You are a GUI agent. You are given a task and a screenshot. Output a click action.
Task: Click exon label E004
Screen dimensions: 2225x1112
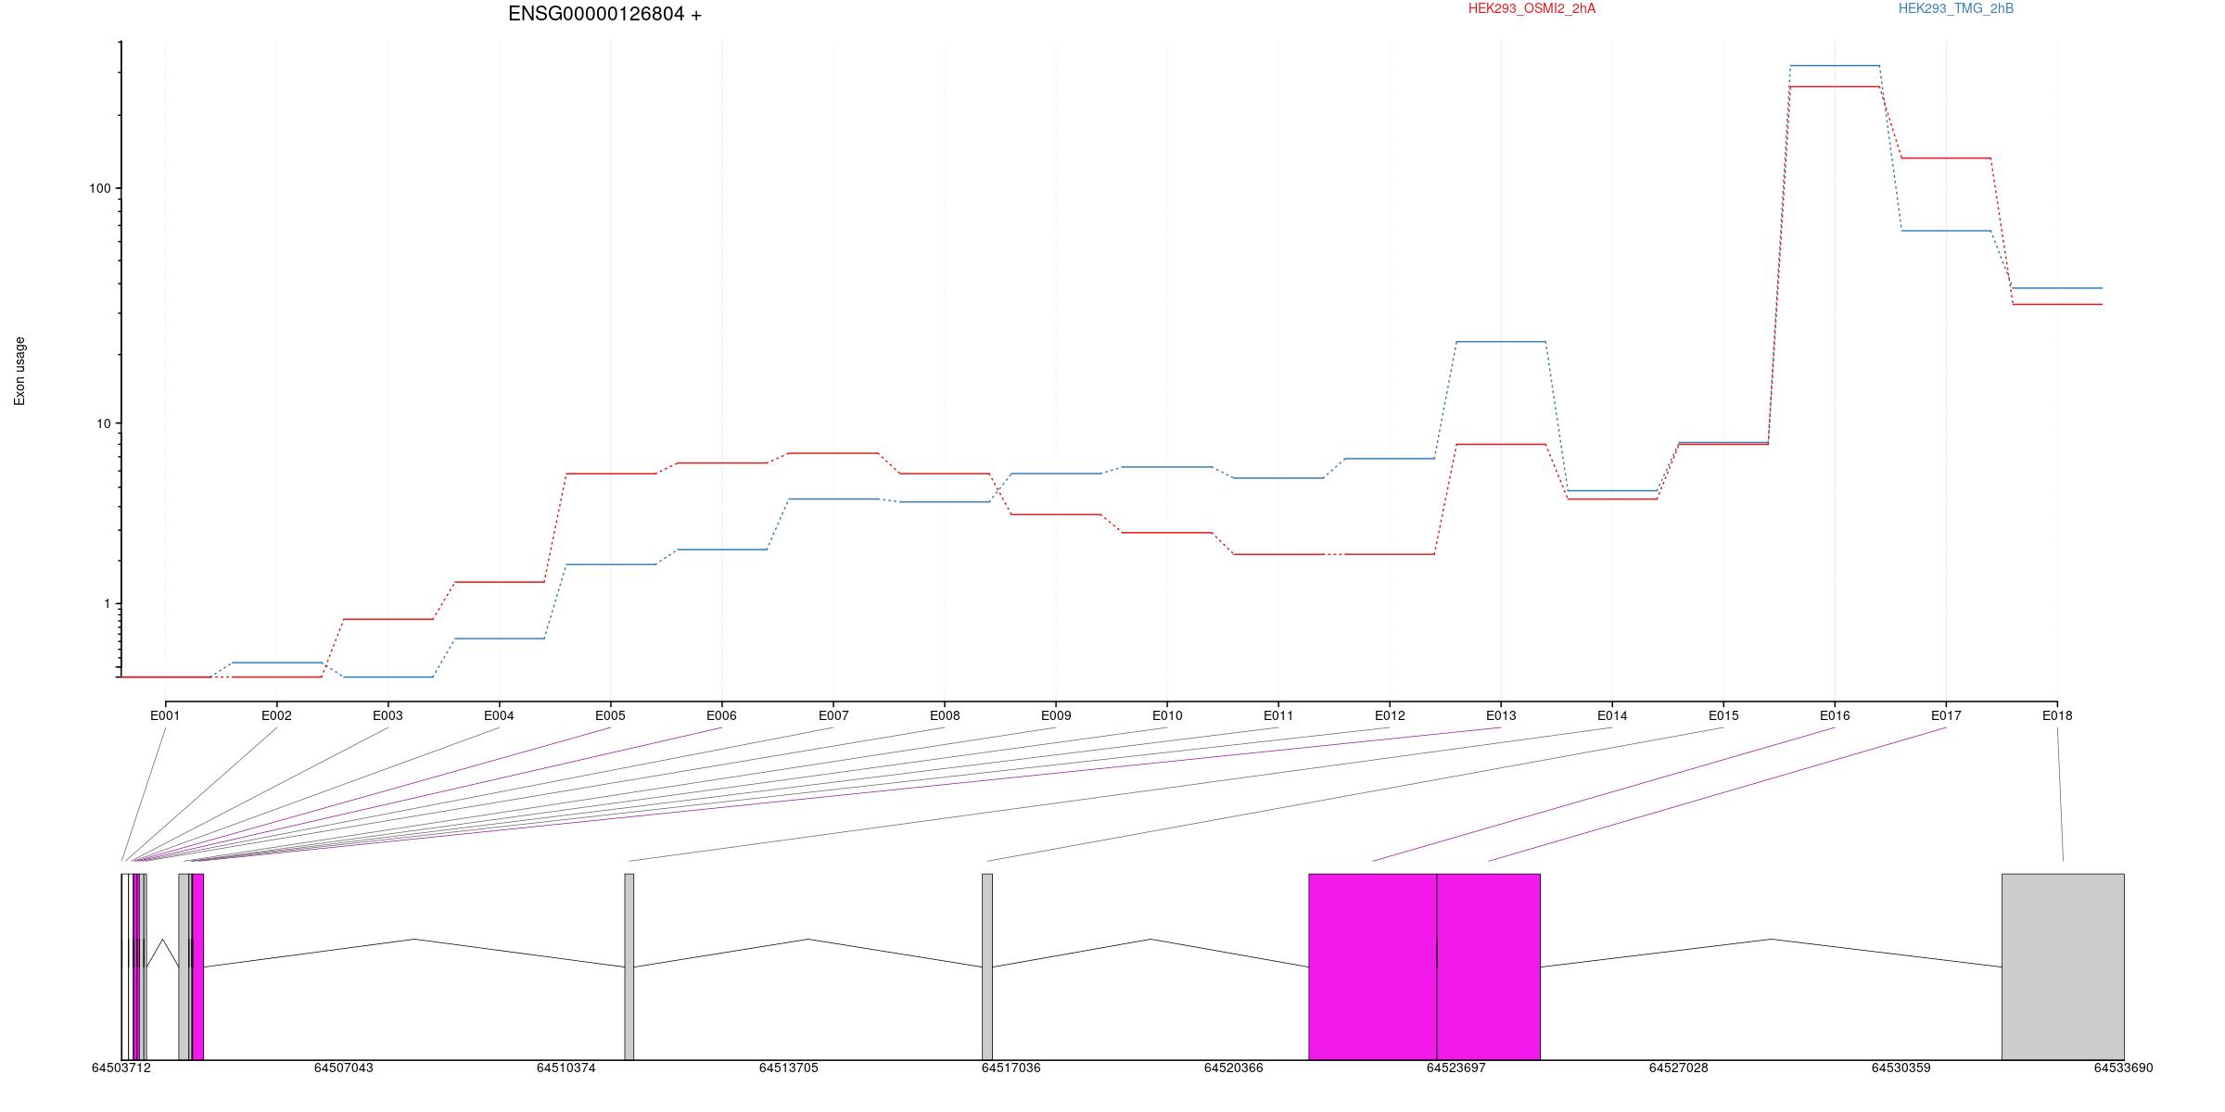(499, 715)
